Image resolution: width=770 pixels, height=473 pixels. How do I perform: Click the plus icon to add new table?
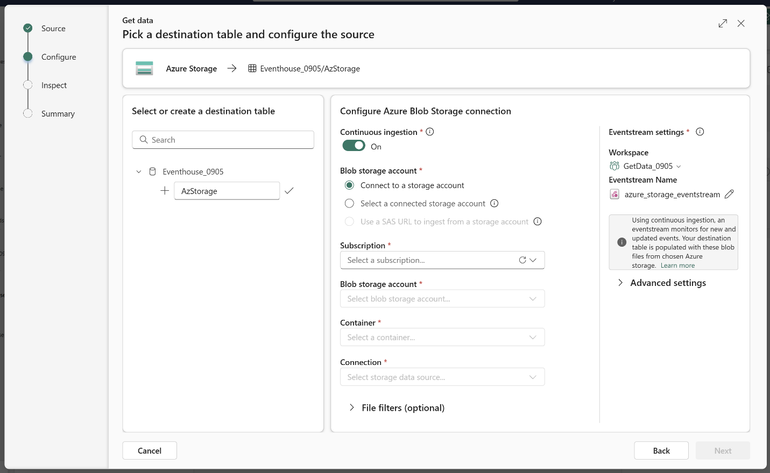pos(165,191)
